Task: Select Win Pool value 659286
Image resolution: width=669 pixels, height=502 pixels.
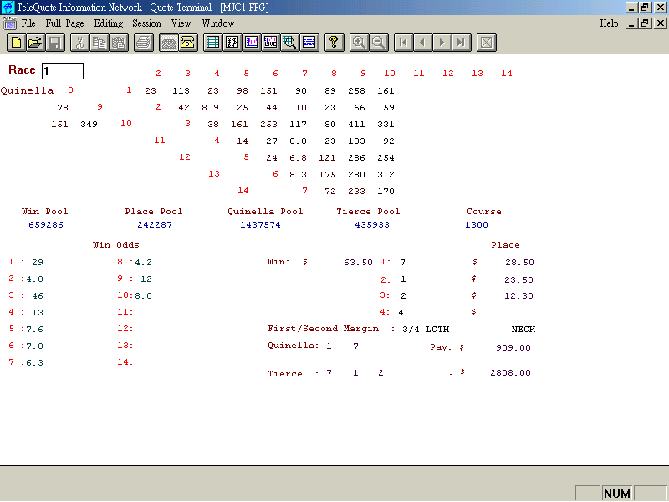Action: coord(46,224)
